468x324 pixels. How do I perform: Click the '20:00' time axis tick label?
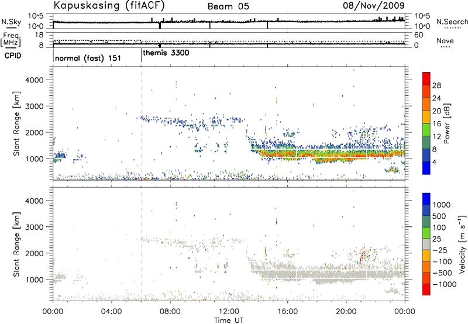pos(346,312)
